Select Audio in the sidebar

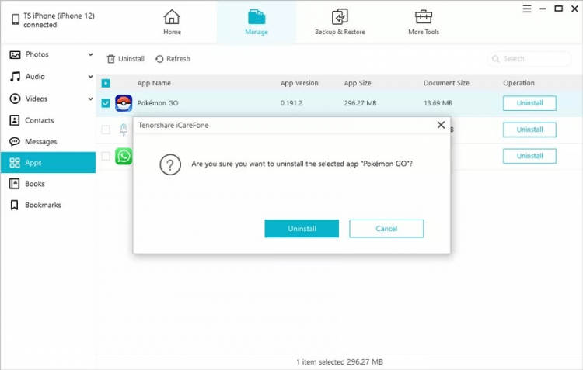[x=35, y=77]
